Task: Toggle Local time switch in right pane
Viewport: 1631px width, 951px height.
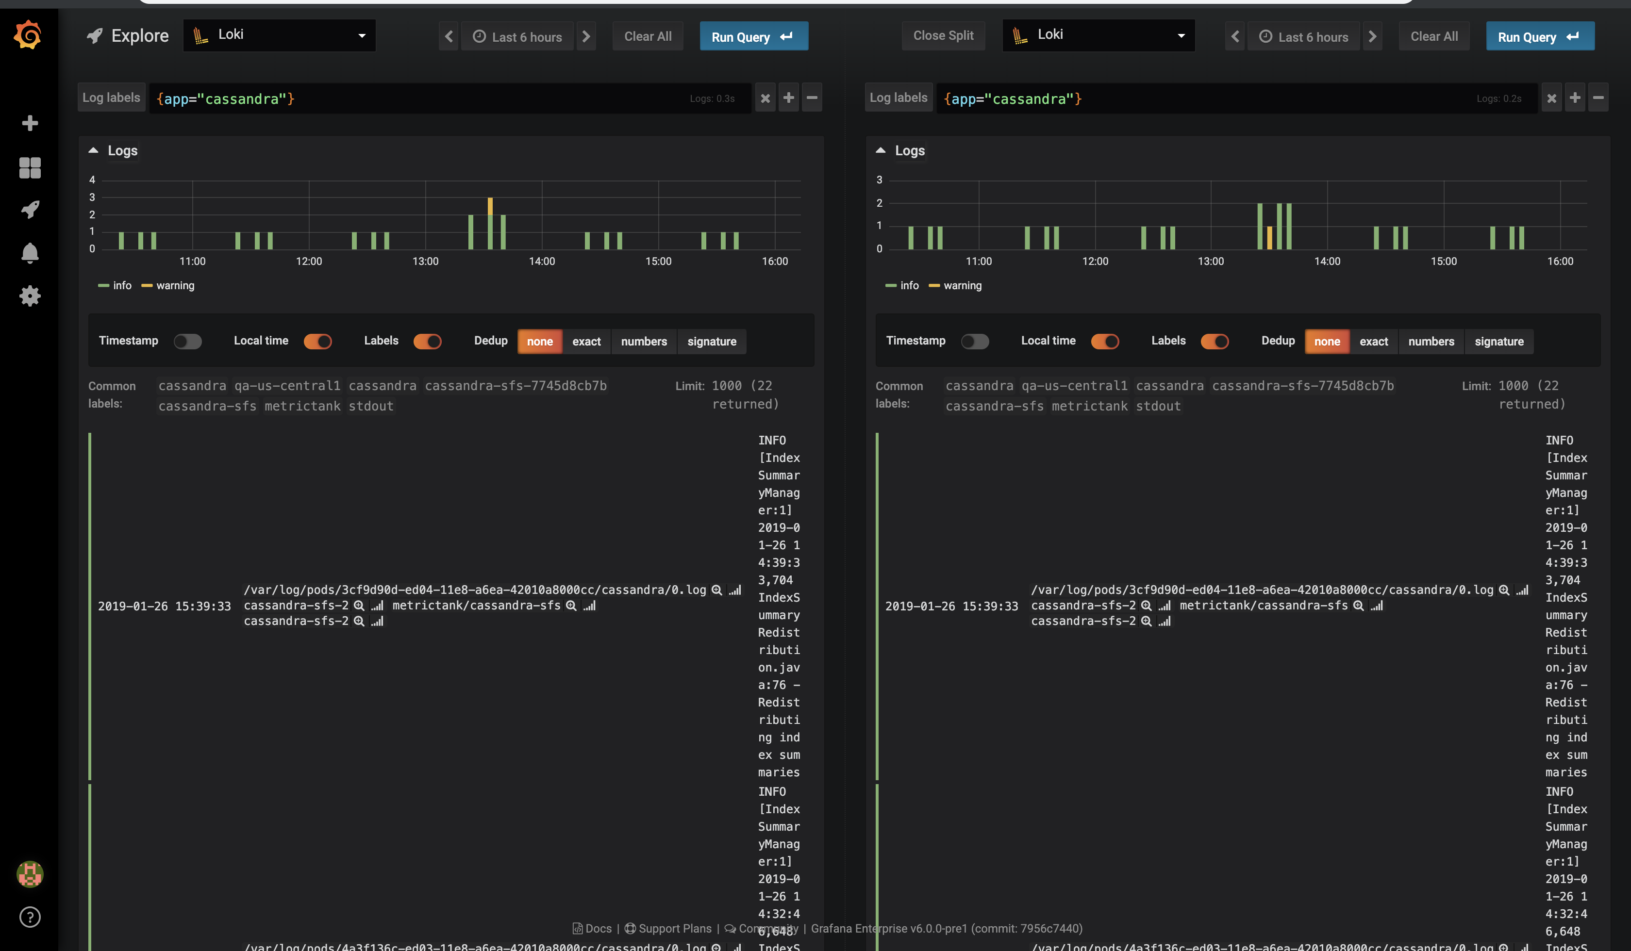Action: (x=1105, y=341)
